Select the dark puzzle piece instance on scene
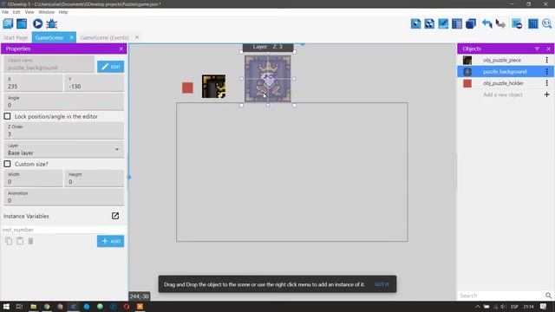The image size is (555, 312). click(x=214, y=87)
